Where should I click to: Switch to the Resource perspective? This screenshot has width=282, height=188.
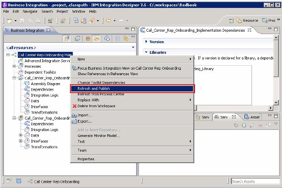click(247, 21)
